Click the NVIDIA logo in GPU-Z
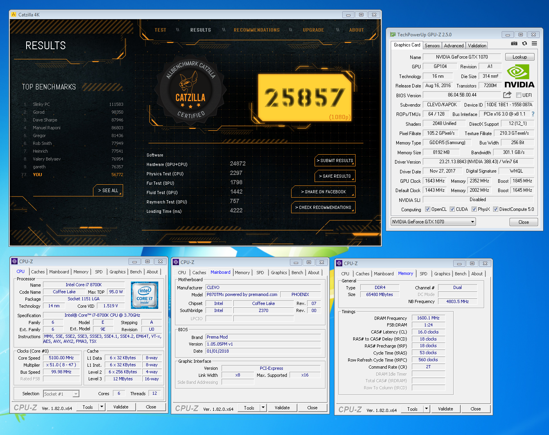 coord(519,76)
